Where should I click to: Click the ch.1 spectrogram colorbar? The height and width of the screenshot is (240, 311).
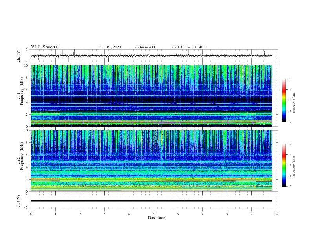[x=284, y=100]
